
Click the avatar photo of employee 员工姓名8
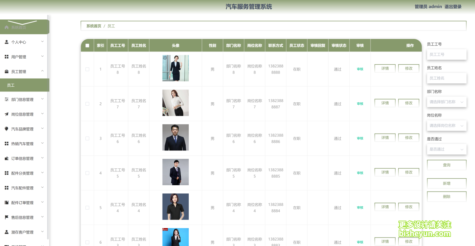pos(175,68)
